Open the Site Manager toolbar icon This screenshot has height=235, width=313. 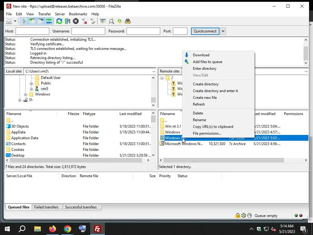pyautogui.click(x=9, y=21)
